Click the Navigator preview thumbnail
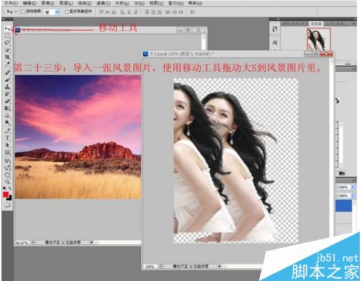360x281 pixels. click(318, 39)
